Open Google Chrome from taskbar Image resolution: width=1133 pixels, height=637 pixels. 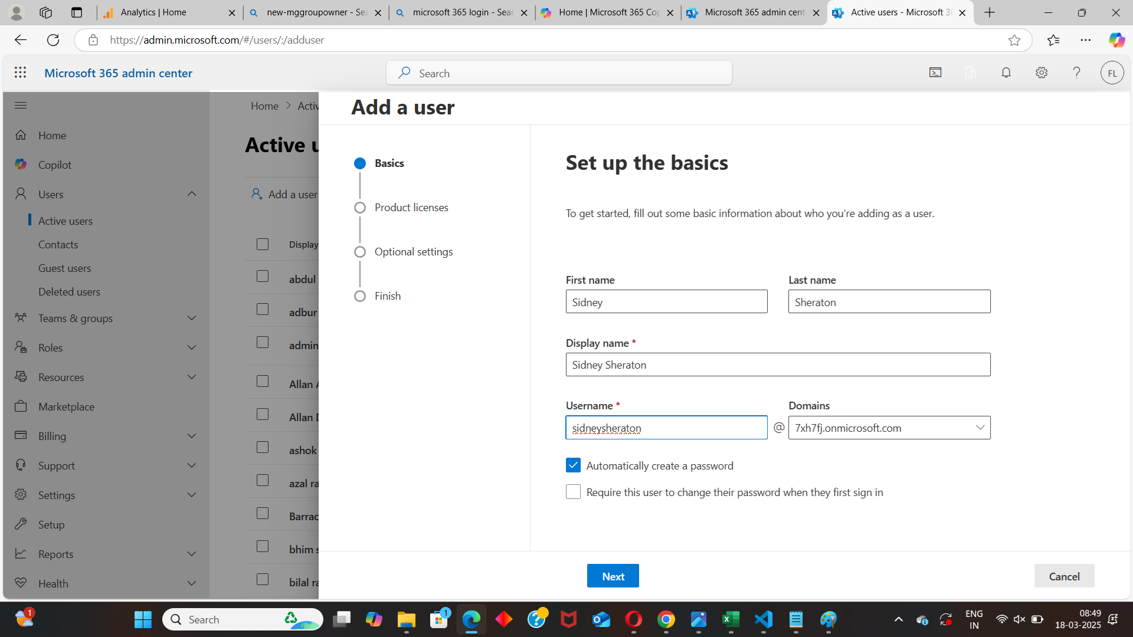(x=666, y=619)
